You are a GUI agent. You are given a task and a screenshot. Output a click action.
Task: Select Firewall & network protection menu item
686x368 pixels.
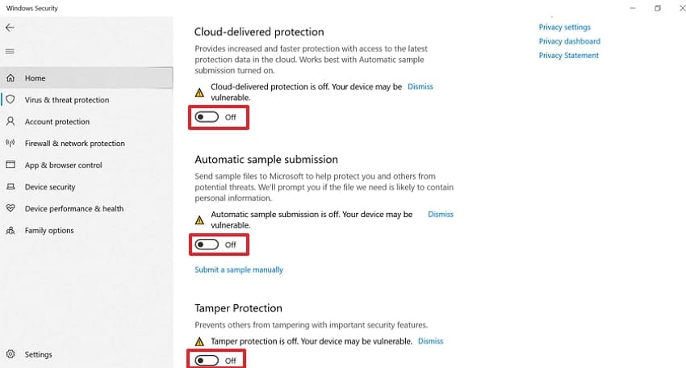pyautogui.click(x=75, y=144)
